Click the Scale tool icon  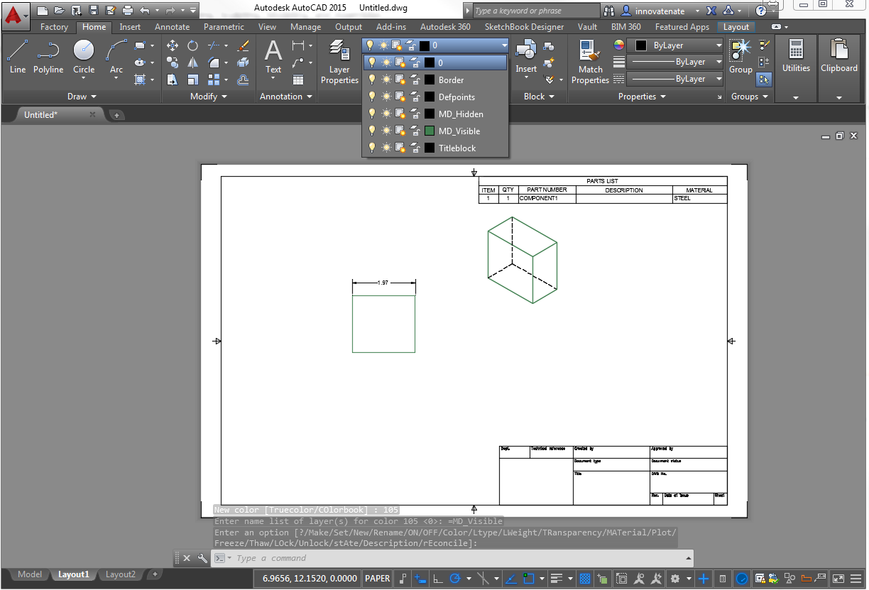point(193,80)
